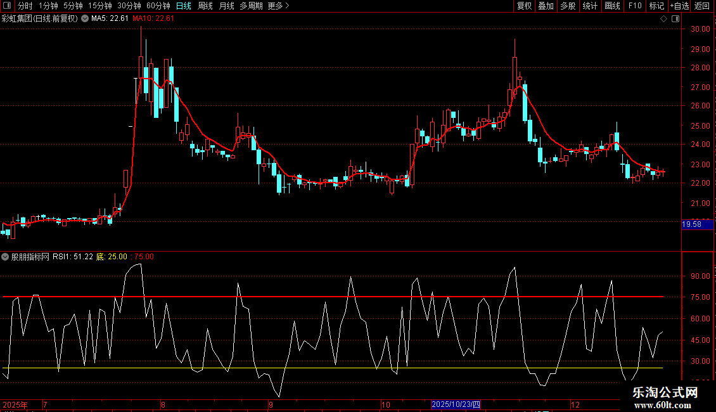Select the 30分钟 period tab
Screen dimensions: 716x412
click(x=129, y=6)
